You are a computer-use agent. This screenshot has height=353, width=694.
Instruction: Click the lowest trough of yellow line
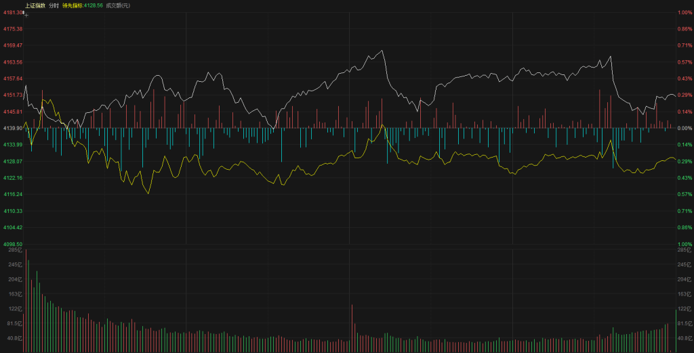coord(147,193)
